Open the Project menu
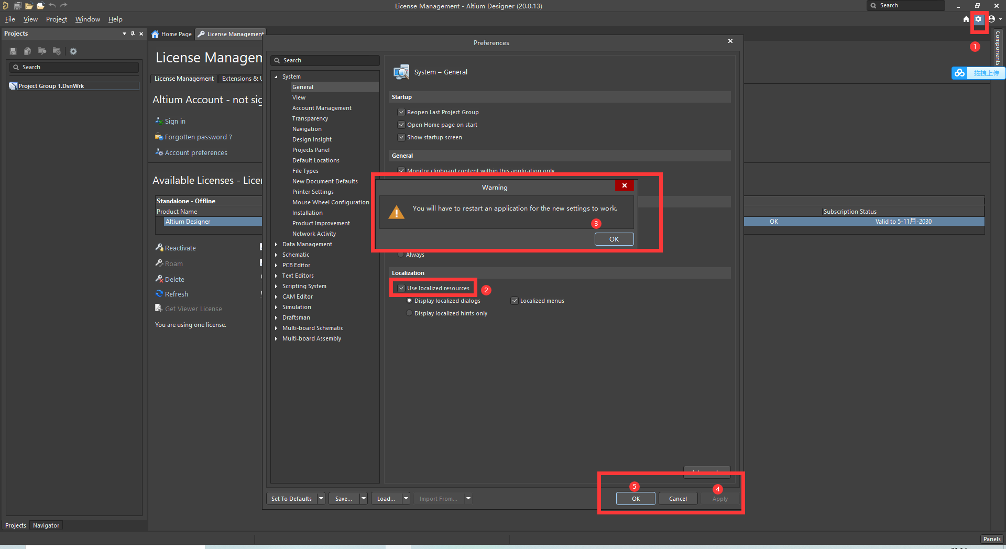This screenshot has height=549, width=1006. pos(57,19)
